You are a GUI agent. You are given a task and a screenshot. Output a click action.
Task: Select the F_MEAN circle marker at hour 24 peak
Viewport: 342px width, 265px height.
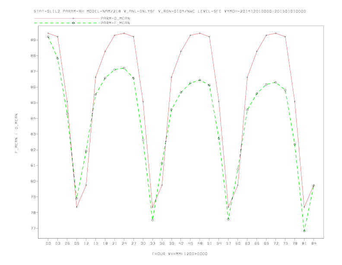tap(124, 68)
